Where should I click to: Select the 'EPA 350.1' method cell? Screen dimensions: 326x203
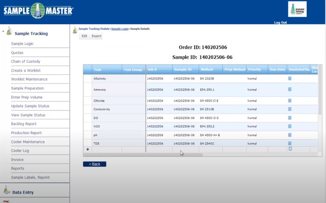point(211,90)
